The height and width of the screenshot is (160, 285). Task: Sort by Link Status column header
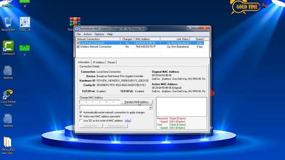coord(175,39)
